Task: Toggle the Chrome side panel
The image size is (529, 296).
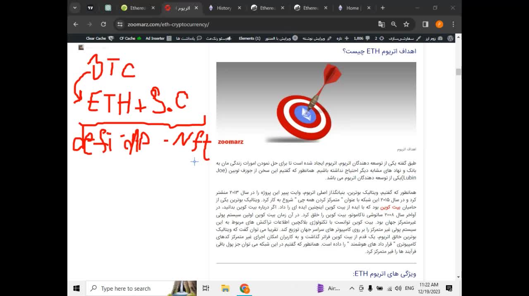Action: (425, 24)
